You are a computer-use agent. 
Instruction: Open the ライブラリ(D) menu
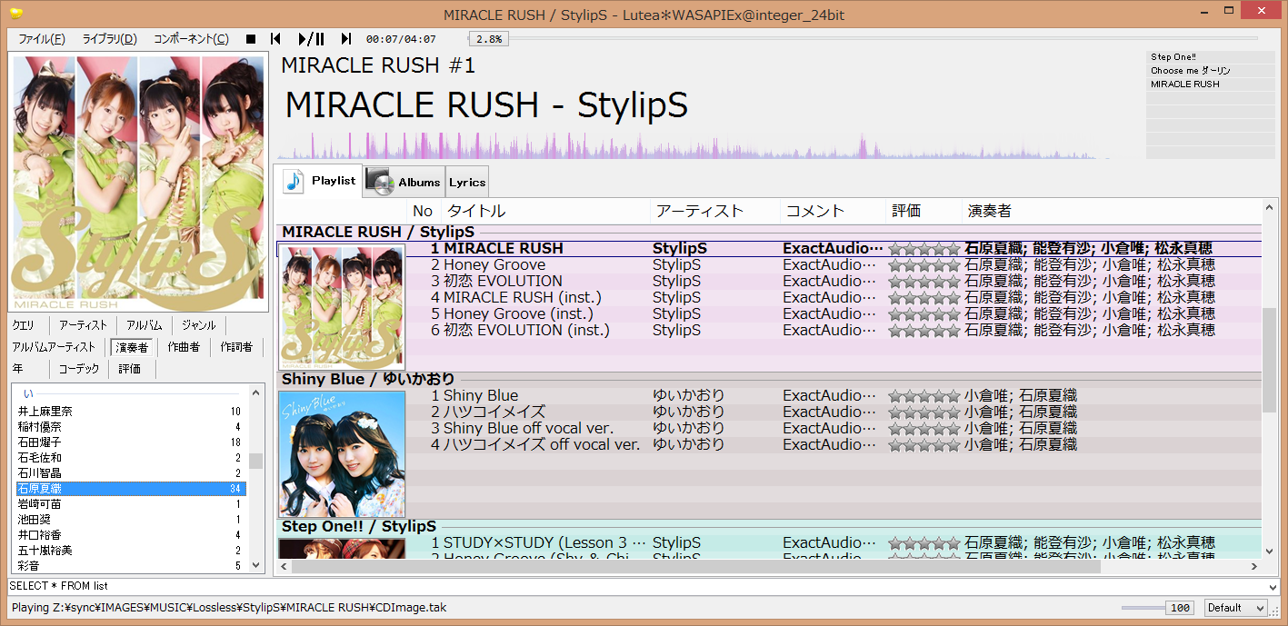coord(109,39)
